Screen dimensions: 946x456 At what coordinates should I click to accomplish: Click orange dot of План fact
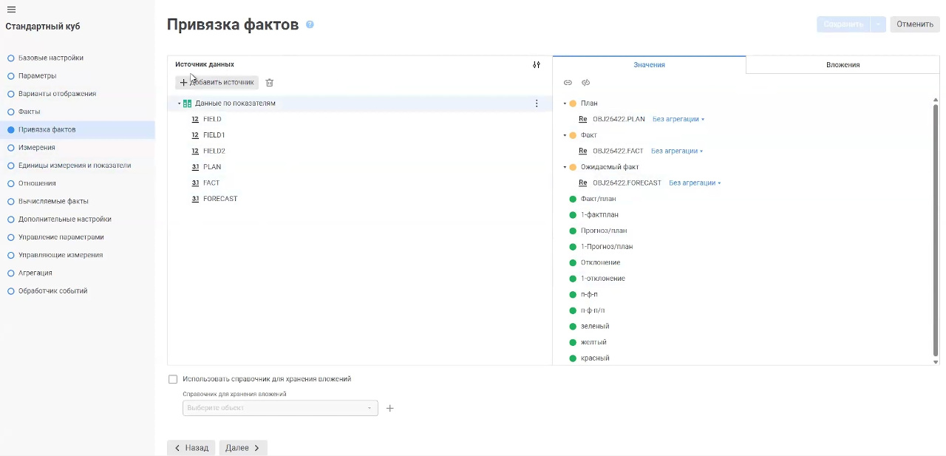(573, 103)
